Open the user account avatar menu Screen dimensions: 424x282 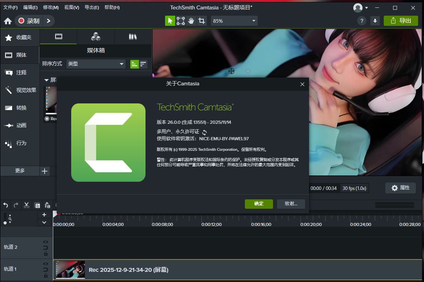(x=361, y=7)
